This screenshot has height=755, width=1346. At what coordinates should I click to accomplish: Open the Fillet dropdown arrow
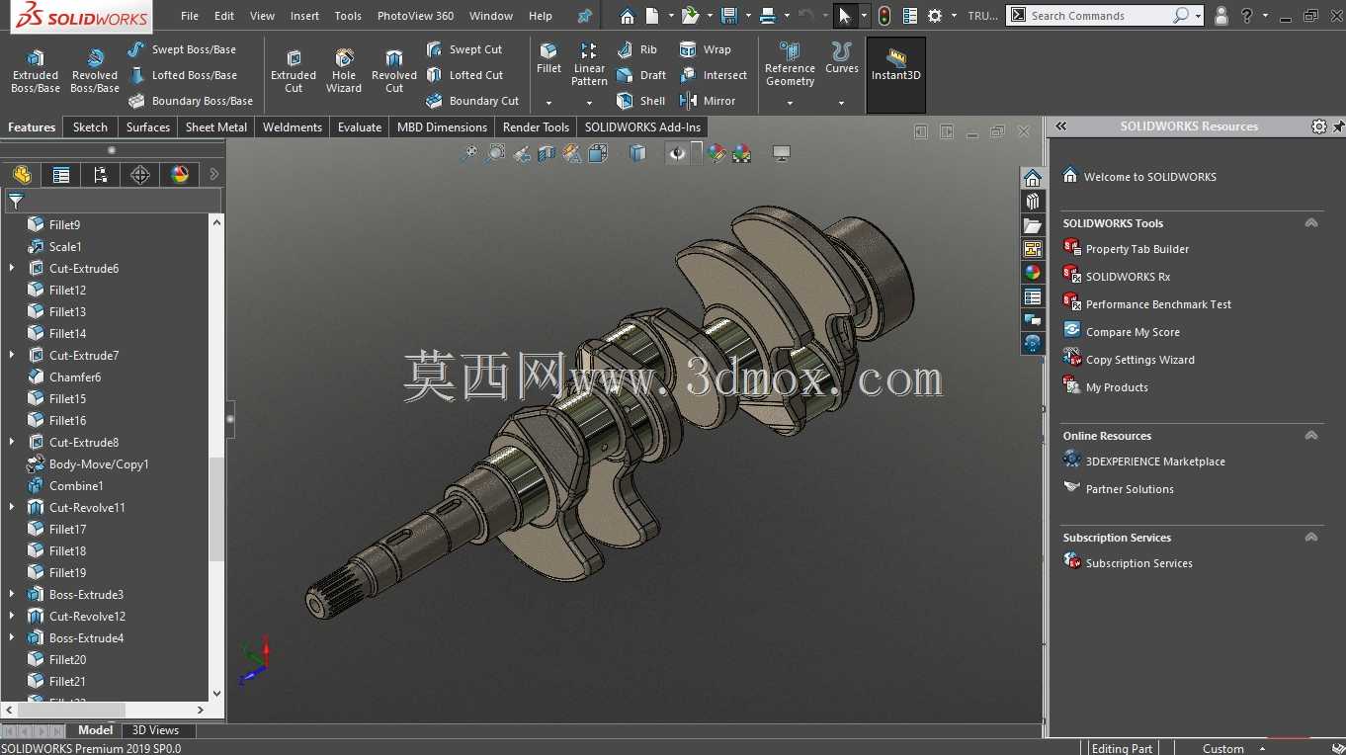click(x=548, y=103)
